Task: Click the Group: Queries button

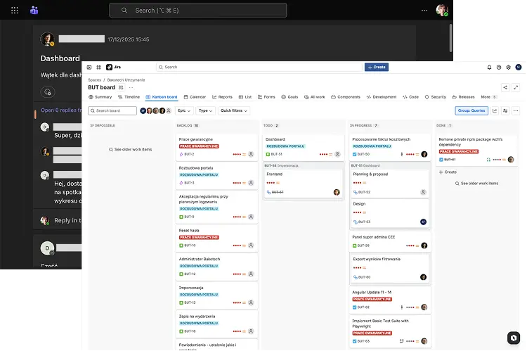Action: click(x=471, y=110)
